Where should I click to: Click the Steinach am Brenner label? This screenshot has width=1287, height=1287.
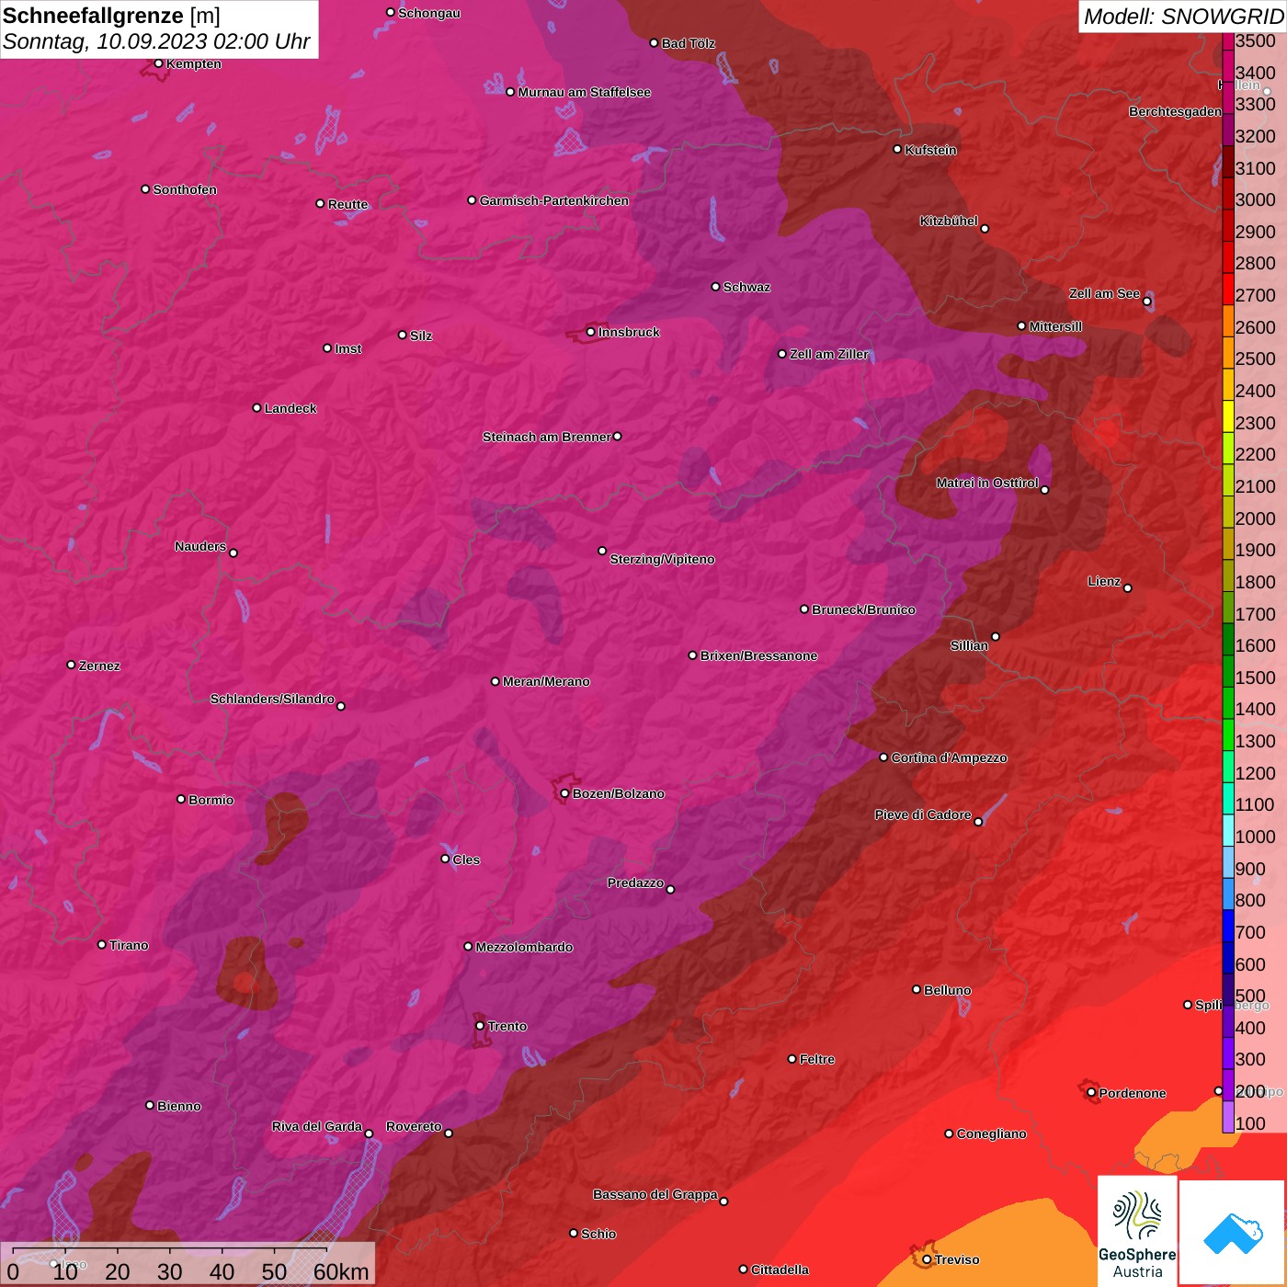point(546,437)
